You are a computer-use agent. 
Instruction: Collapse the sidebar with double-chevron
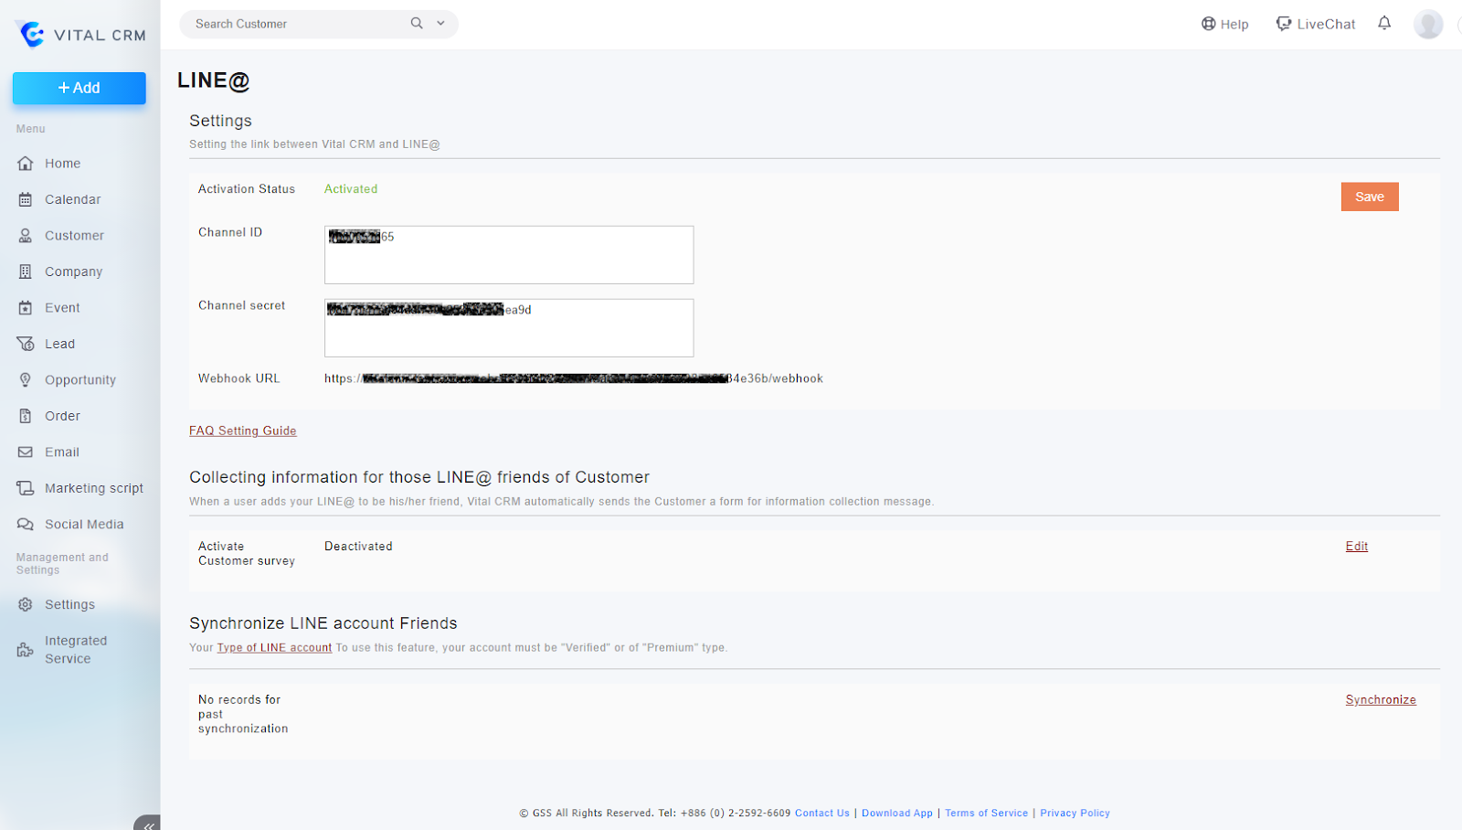point(148,824)
